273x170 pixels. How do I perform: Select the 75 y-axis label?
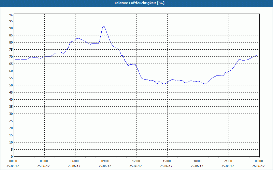pos(11,50)
